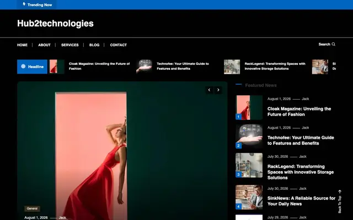Click the Back To Top arrow
The image size is (353, 220).
[x=340, y=192]
